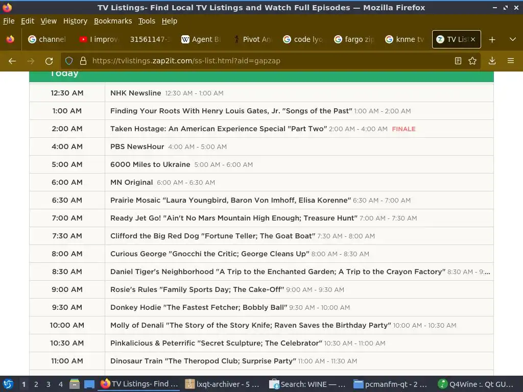This screenshot has width=523, height=392.
Task: Open Pinkalicious & Peterrific listing
Action: coord(216,343)
